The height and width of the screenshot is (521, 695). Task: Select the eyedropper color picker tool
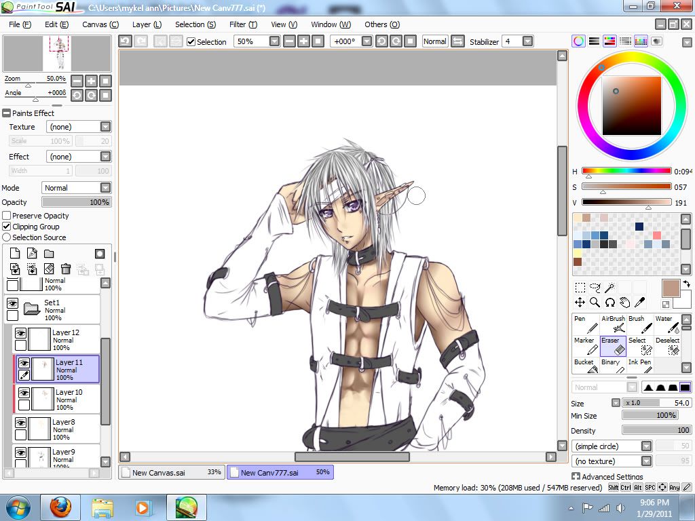pyautogui.click(x=639, y=303)
